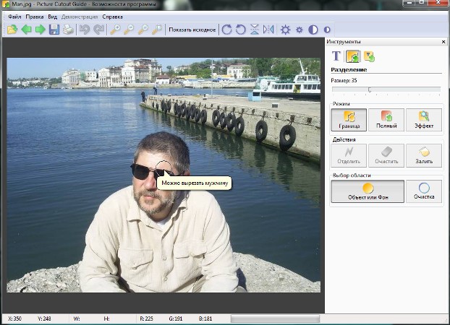Click the Размер: 35 label
450x325 pixels.
point(344,80)
